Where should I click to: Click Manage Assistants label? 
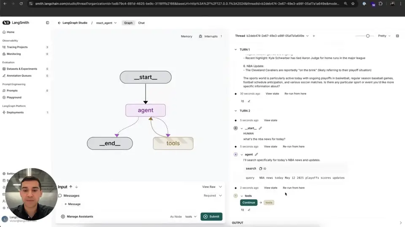click(80, 216)
